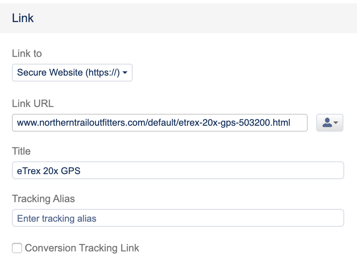The width and height of the screenshot is (357, 265).
Task: Click the "Title" field label
Action: [x=21, y=151]
